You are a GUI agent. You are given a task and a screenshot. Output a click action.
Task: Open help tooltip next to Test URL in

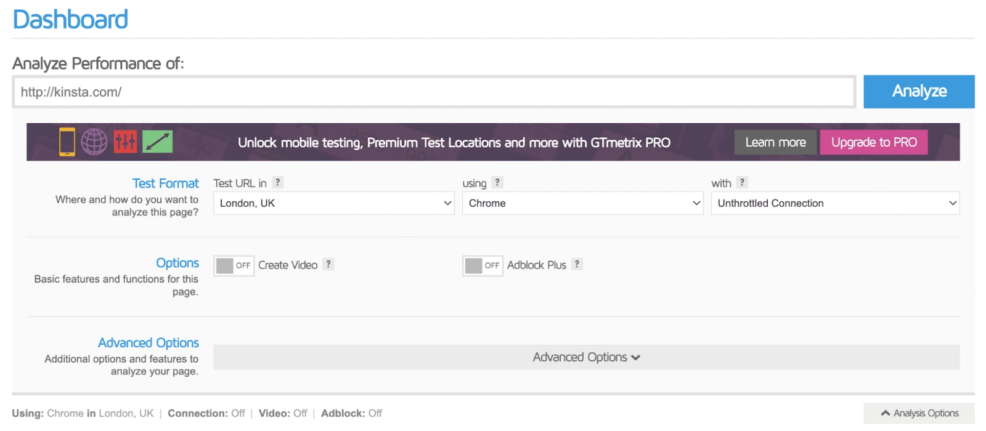[278, 182]
